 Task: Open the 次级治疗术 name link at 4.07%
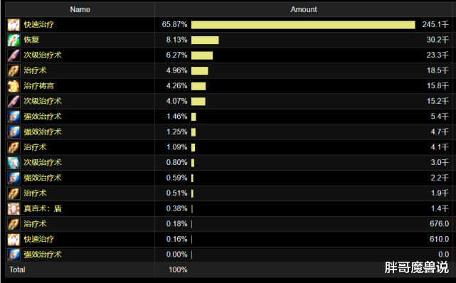(43, 101)
